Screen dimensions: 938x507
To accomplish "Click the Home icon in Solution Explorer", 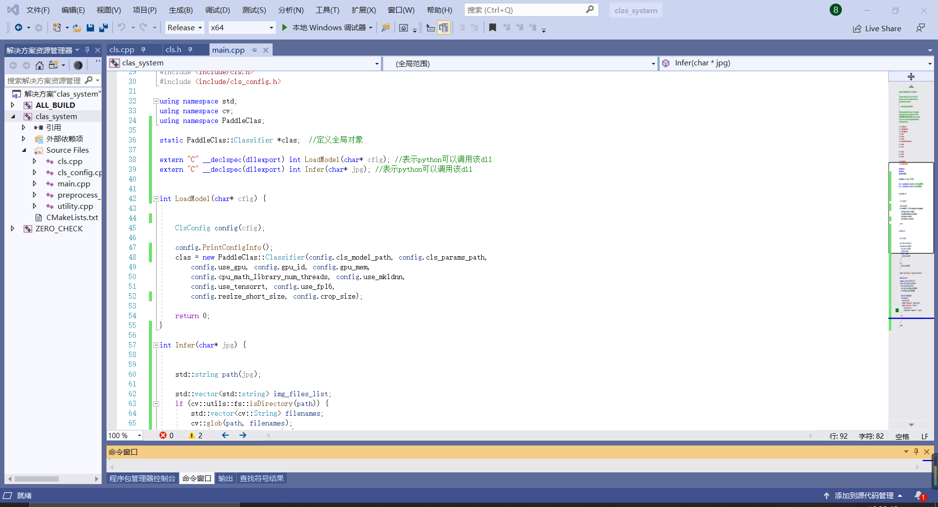I will 40,65.
